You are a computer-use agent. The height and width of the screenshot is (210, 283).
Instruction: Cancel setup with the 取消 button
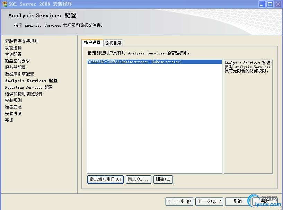tap(238, 202)
